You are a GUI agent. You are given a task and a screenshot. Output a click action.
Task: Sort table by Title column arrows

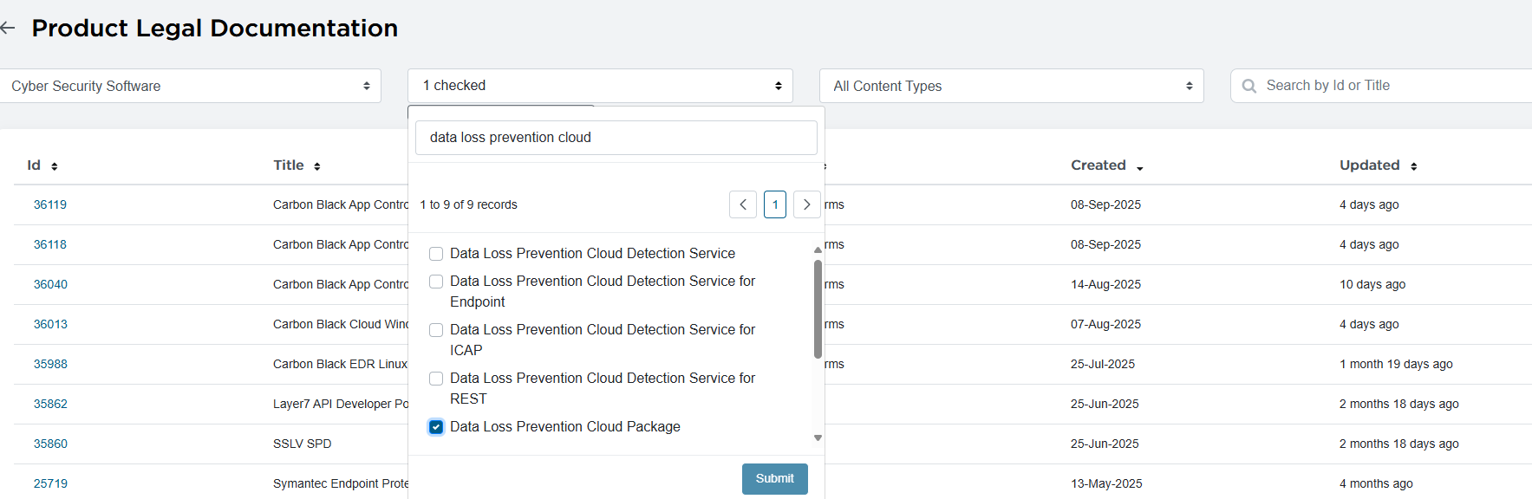(317, 166)
